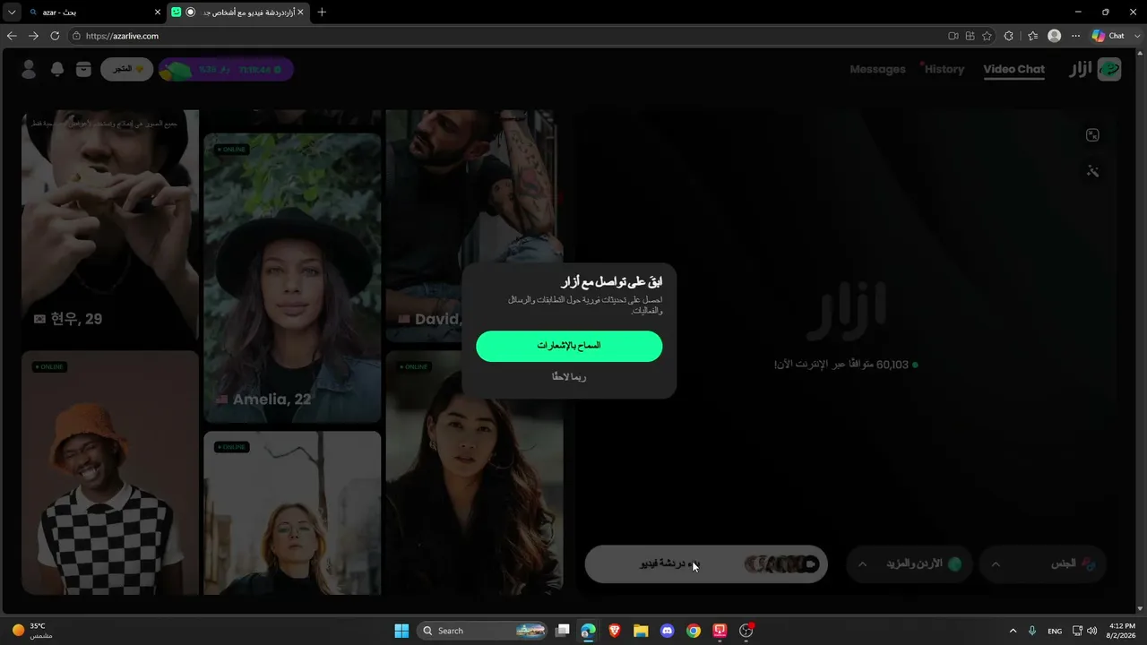Close the azar search browser tab
Viewport: 1147px width, 645px height.
[x=158, y=12]
